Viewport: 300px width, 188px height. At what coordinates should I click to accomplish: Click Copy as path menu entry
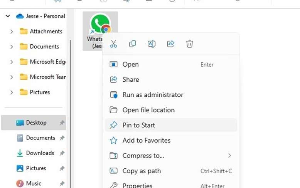click(x=142, y=171)
